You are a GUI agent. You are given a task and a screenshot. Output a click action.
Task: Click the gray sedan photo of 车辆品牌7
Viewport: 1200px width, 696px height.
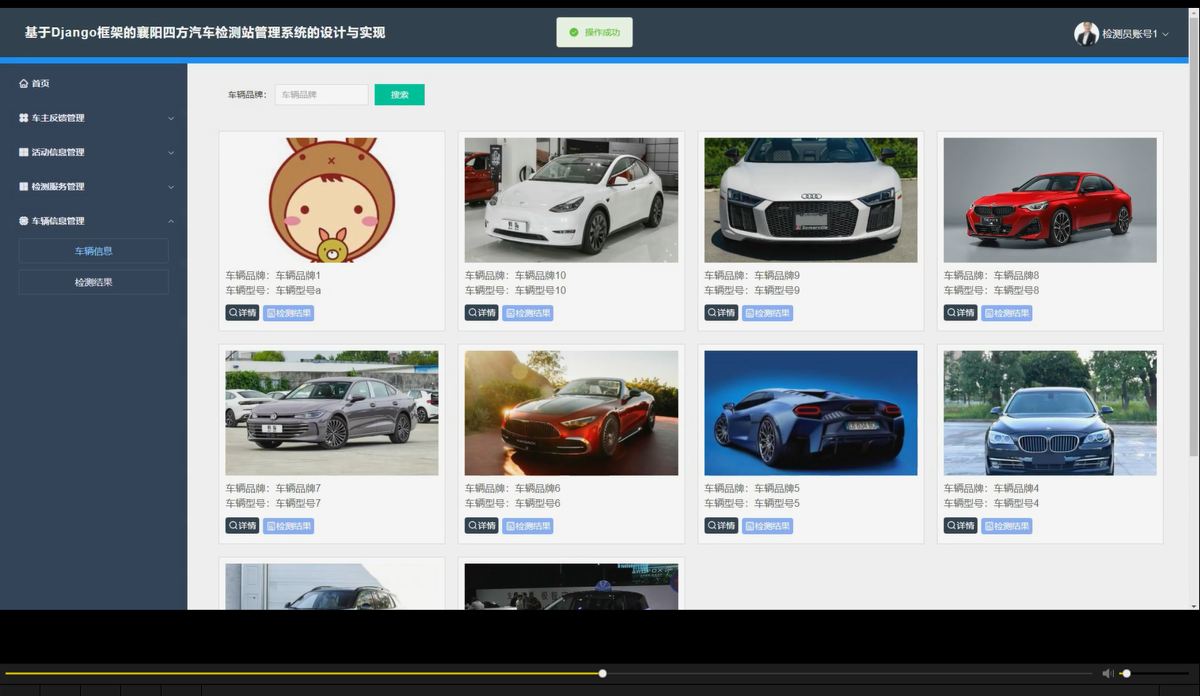(x=332, y=413)
